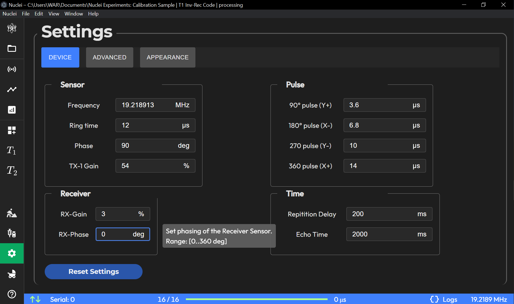Click the RX-Phase range tooltip
The image size is (514, 304).
[219, 236]
